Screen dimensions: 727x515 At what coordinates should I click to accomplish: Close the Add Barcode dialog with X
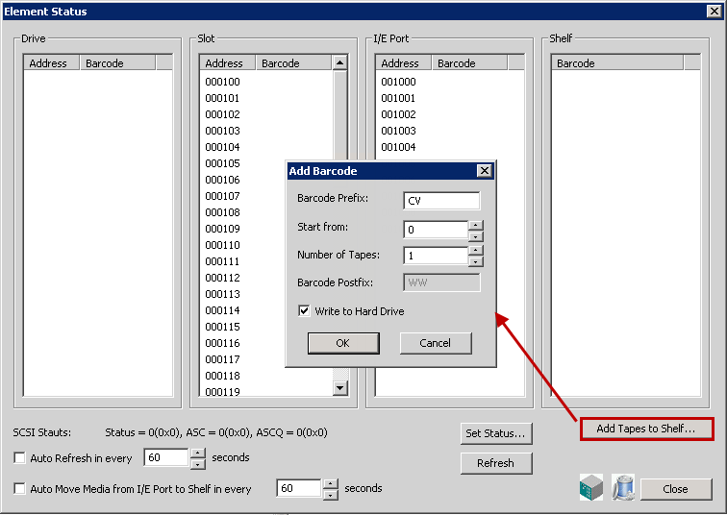(485, 171)
